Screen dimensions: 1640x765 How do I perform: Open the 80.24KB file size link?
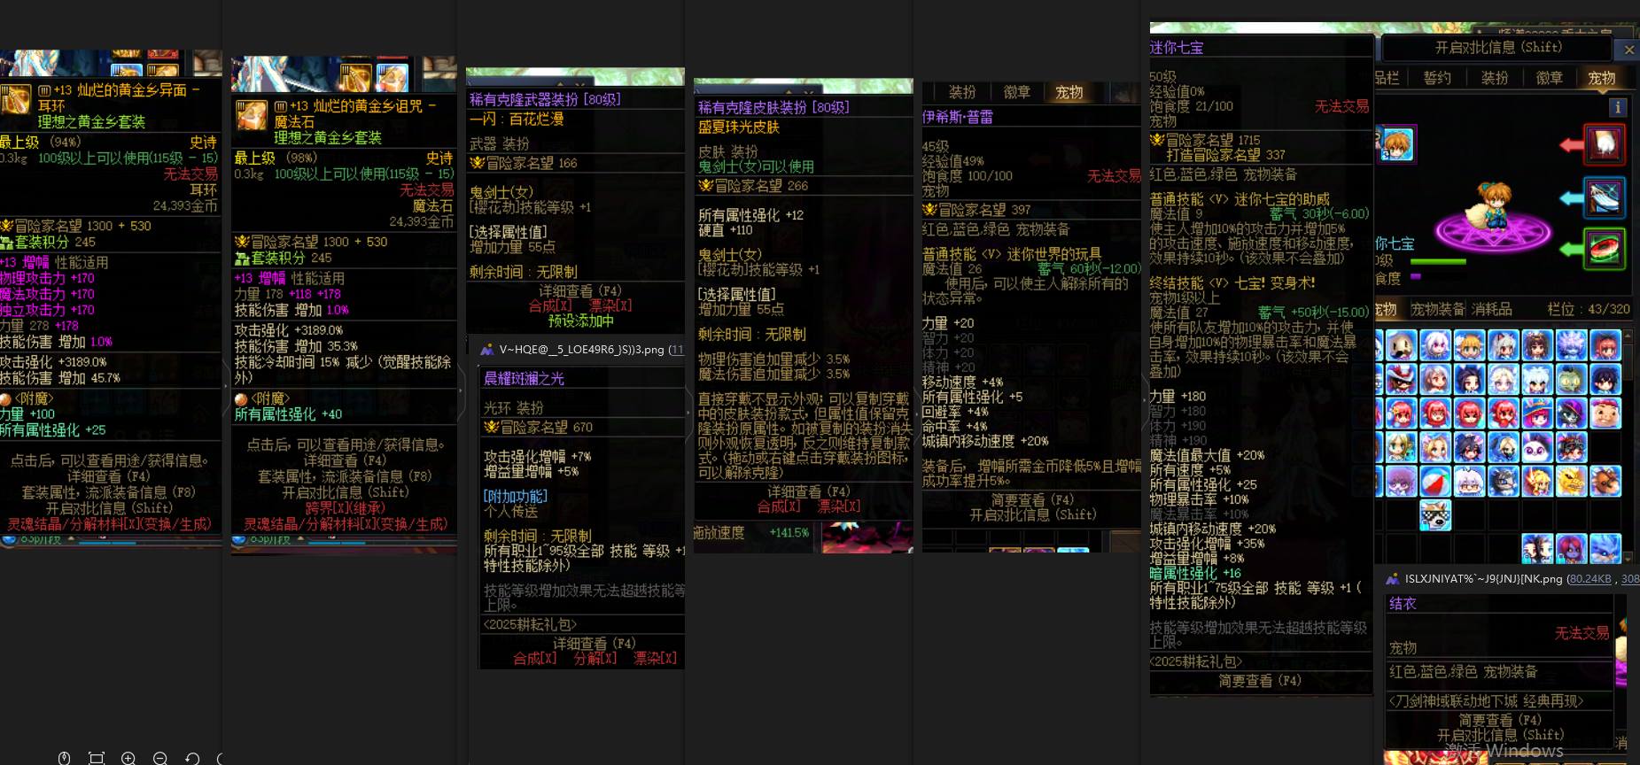[x=1589, y=578]
